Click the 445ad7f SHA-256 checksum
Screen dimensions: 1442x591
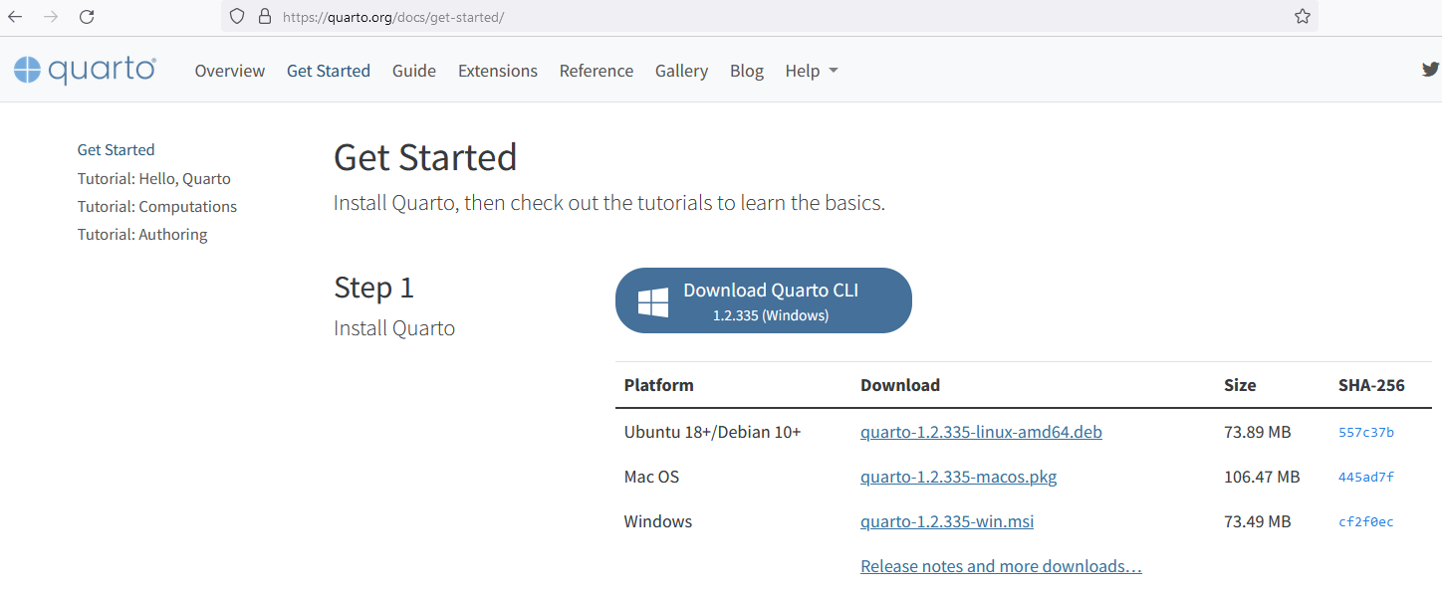(1366, 478)
